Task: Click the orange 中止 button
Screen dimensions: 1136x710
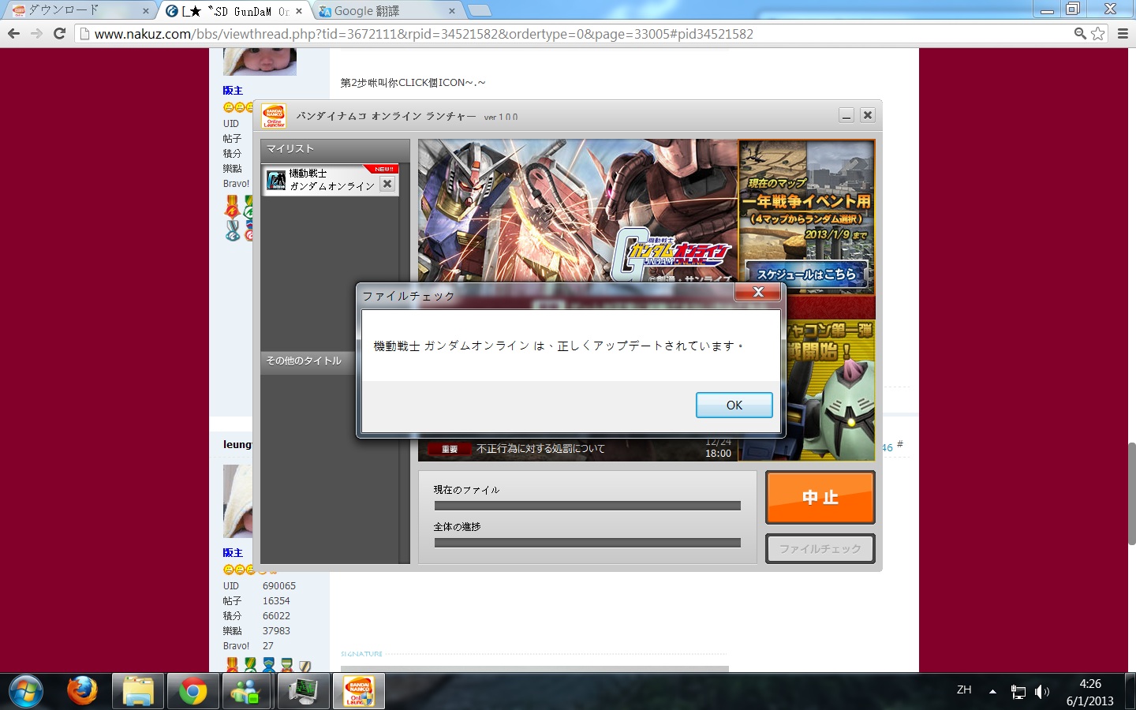Action: tap(820, 497)
